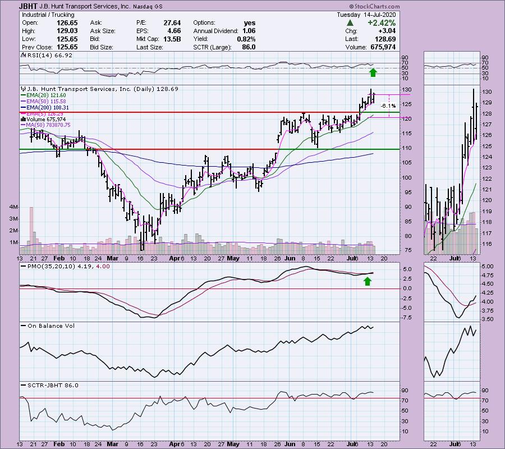Click the EMA(50) 115.58 legend entry
The image size is (505, 449).
(43, 102)
